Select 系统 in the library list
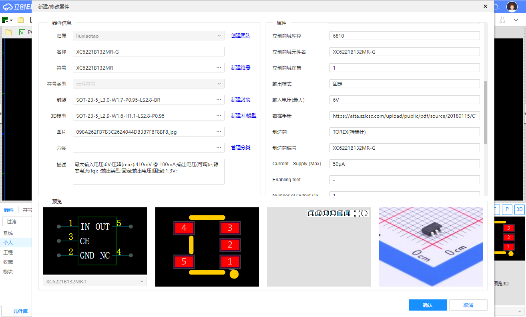 click(8, 233)
